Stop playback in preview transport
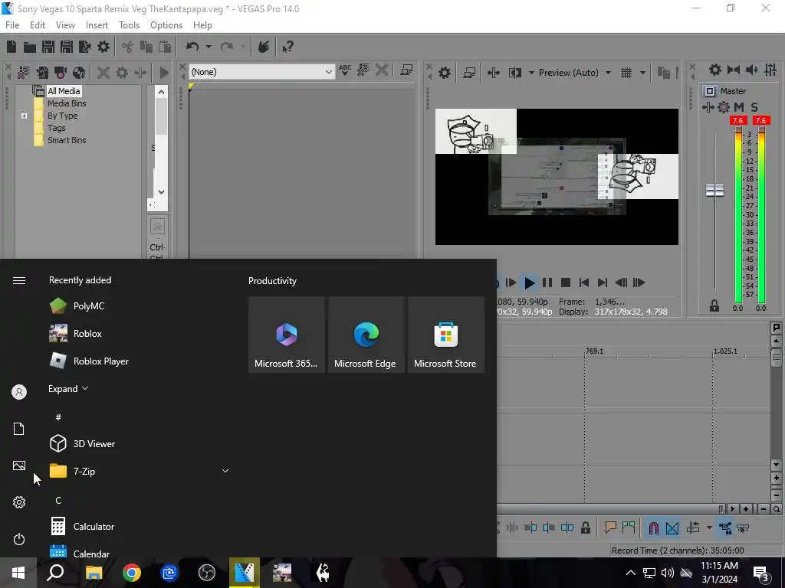785x588 pixels. [x=566, y=283]
